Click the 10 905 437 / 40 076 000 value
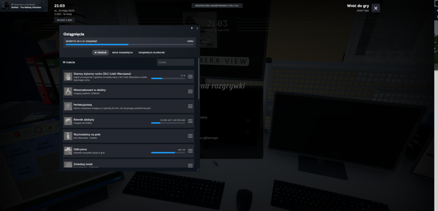438x211 pixels. point(173,120)
